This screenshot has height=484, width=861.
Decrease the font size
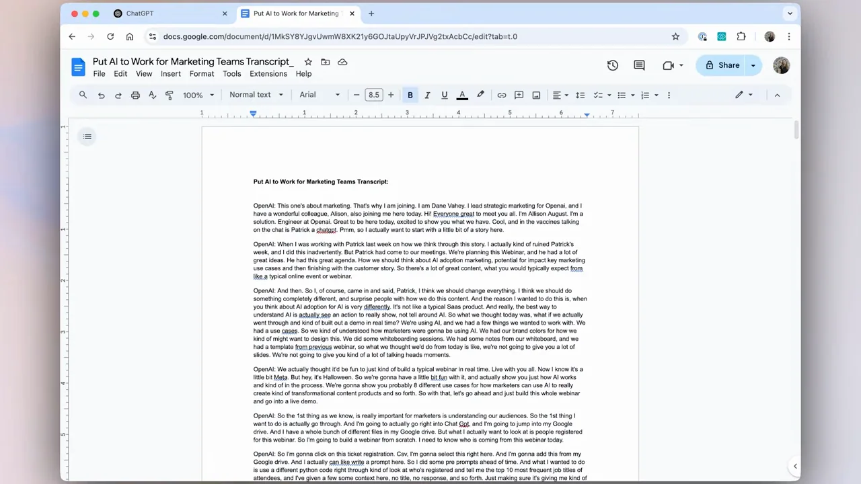[x=357, y=95]
